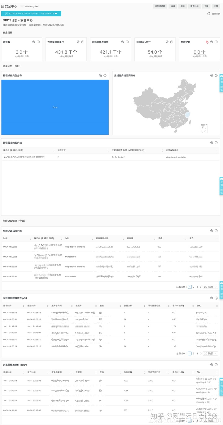The width and height of the screenshot is (223, 425).
Task: Open magnifier icon on 危险SQL执行列表 panel
Action: pos(212,231)
